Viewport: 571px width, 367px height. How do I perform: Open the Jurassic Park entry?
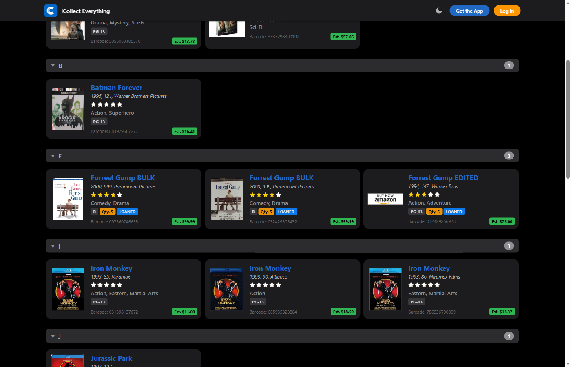pos(111,358)
